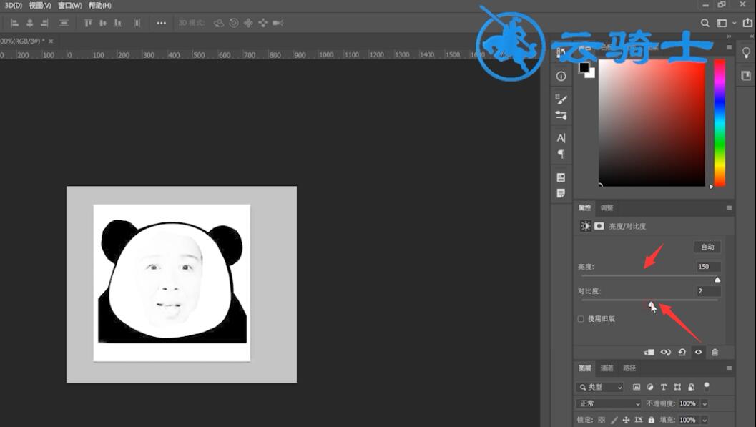Click the distribute vertically icon

(64, 23)
